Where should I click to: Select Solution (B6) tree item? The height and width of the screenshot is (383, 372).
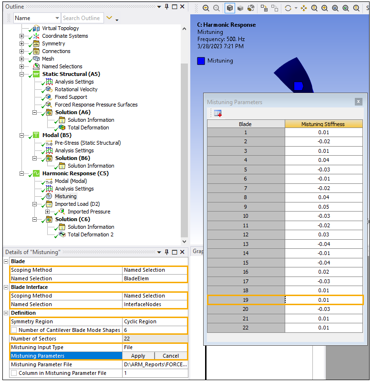[72, 158]
